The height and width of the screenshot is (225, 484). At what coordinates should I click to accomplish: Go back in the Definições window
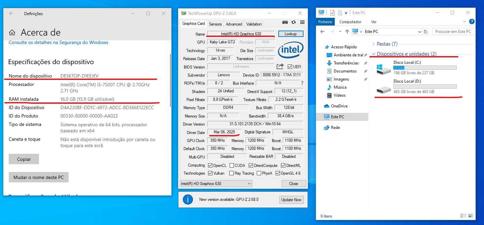click(11, 13)
